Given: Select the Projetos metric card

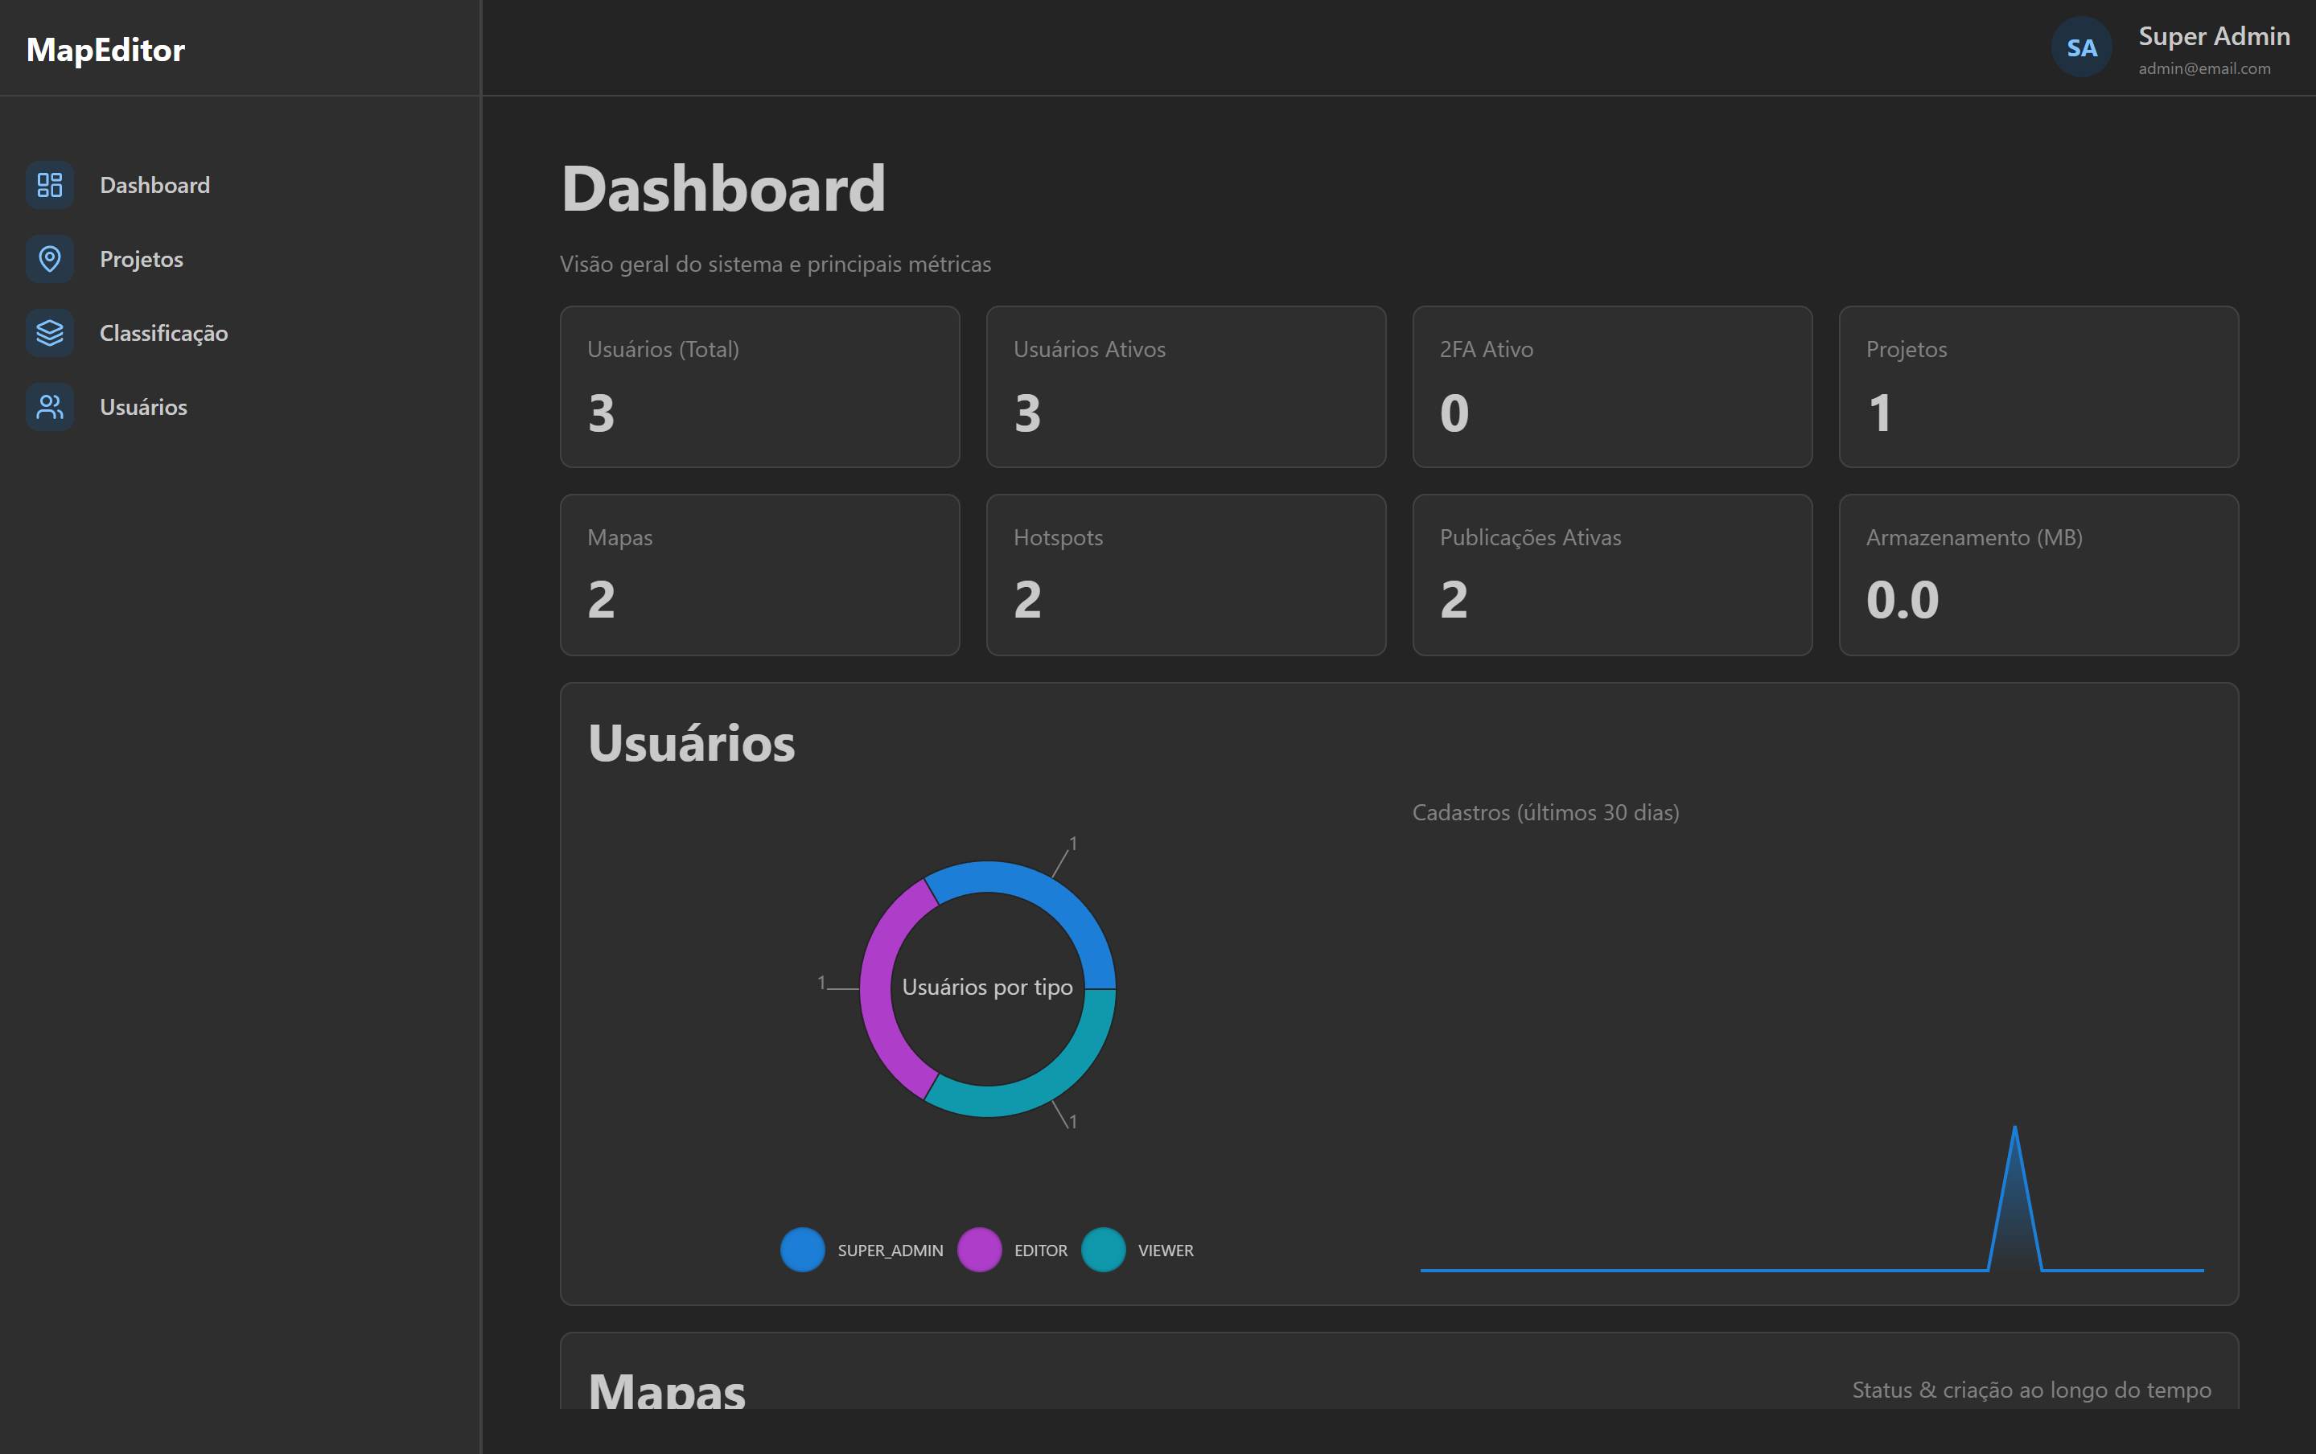Looking at the screenshot, I should coord(2038,387).
